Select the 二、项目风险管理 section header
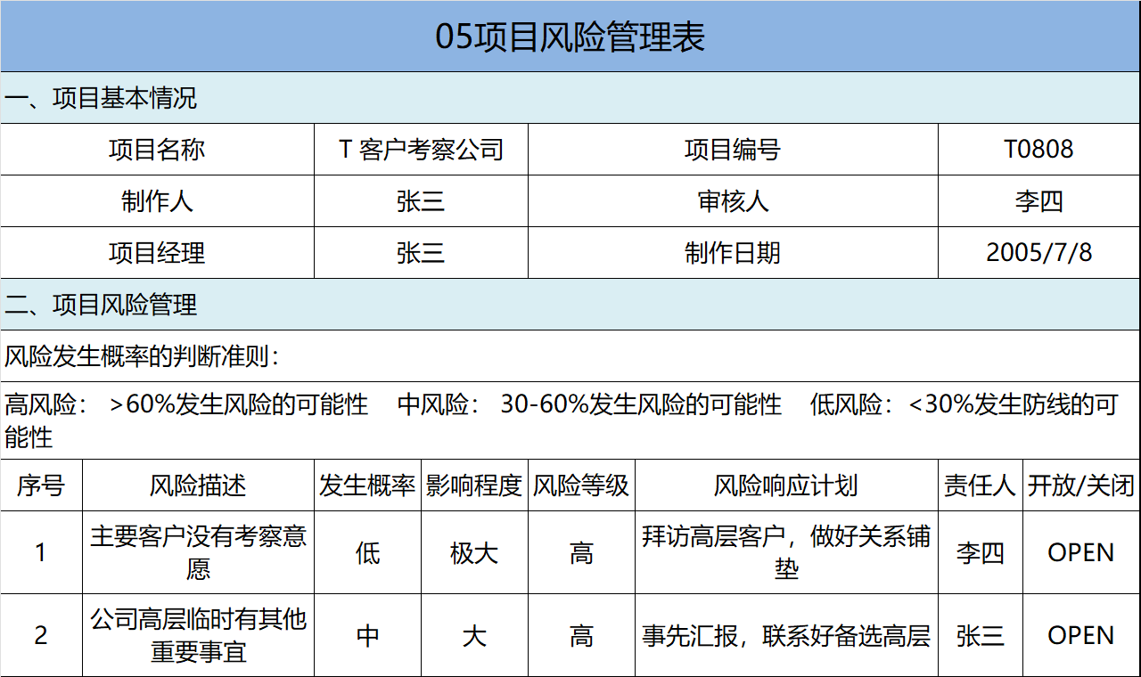The image size is (1141, 677). click(x=100, y=305)
